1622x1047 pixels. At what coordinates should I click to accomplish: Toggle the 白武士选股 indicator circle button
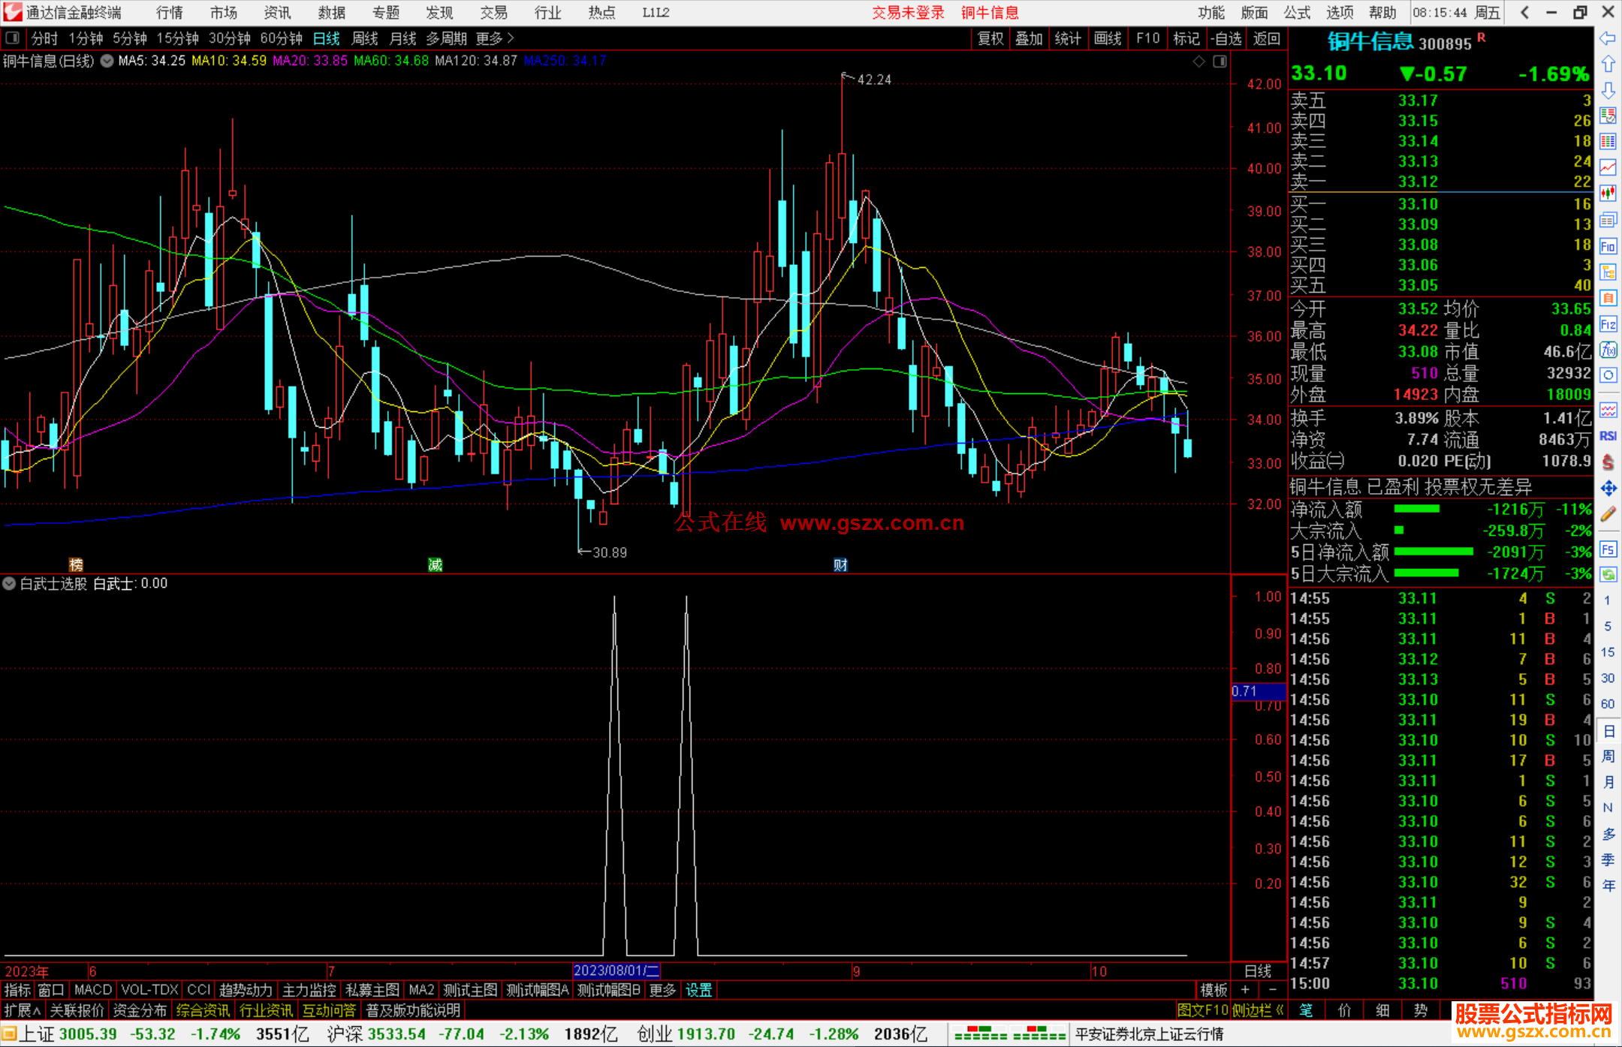(10, 583)
